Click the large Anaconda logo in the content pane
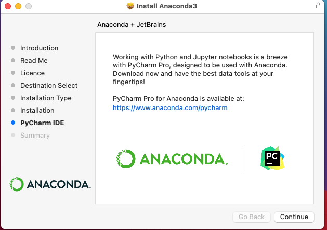 click(172, 159)
